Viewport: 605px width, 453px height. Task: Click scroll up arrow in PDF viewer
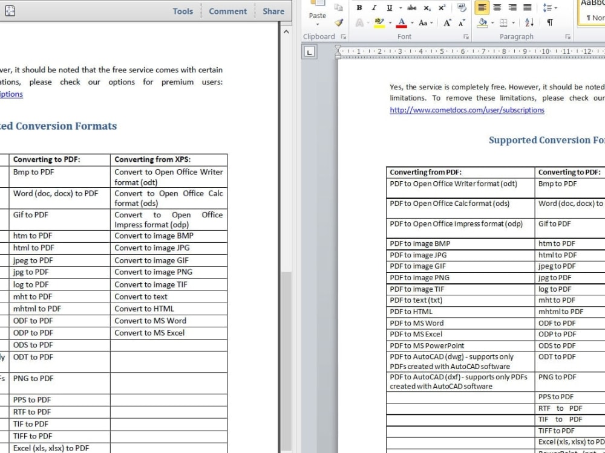286,32
